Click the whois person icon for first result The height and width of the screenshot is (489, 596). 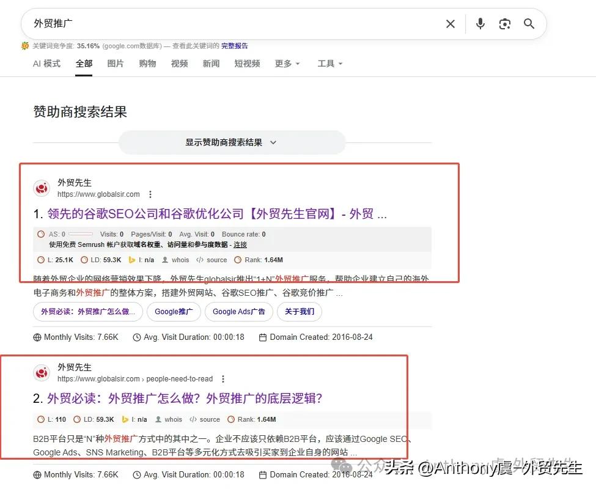coord(165,259)
